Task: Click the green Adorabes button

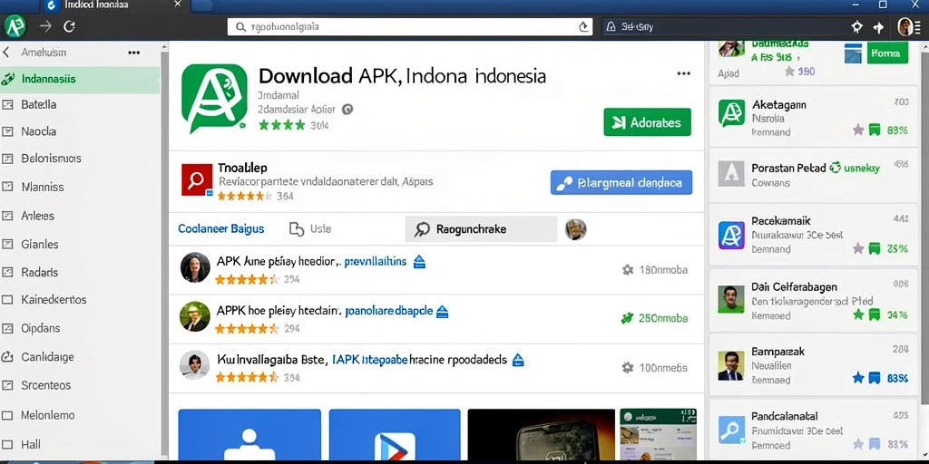Action: (647, 122)
